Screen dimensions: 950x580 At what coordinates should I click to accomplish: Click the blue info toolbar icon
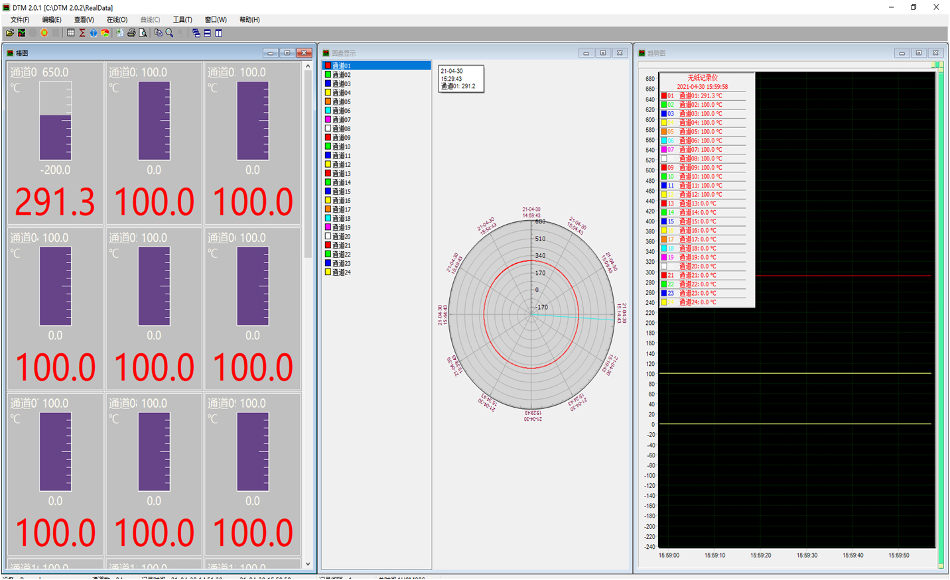click(x=94, y=33)
